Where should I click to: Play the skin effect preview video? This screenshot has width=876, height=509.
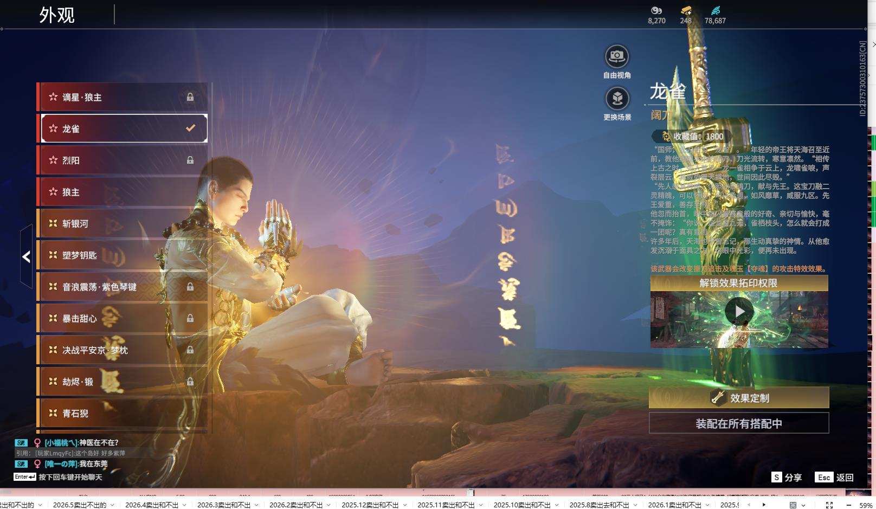tap(739, 311)
